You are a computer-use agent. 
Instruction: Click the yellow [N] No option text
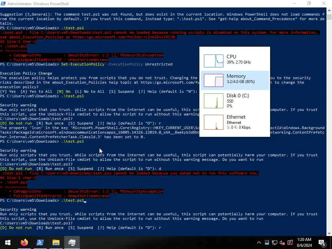click(x=64, y=91)
